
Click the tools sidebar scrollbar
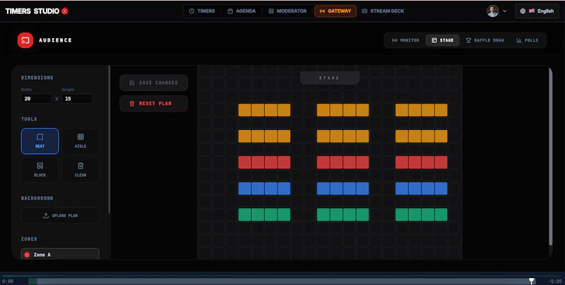click(109, 140)
